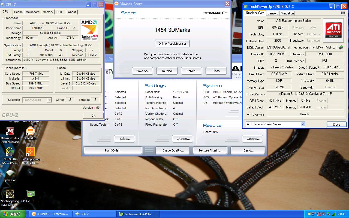This screenshot has width=349, height=218.
Task: Click the 1484 3DMarks score text
Action: pyautogui.click(x=172, y=30)
